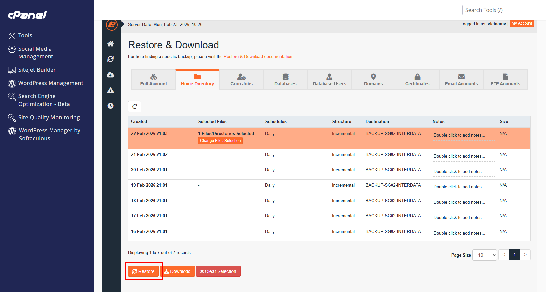Click the home icon in JetBackup sidebar

pyautogui.click(x=111, y=44)
